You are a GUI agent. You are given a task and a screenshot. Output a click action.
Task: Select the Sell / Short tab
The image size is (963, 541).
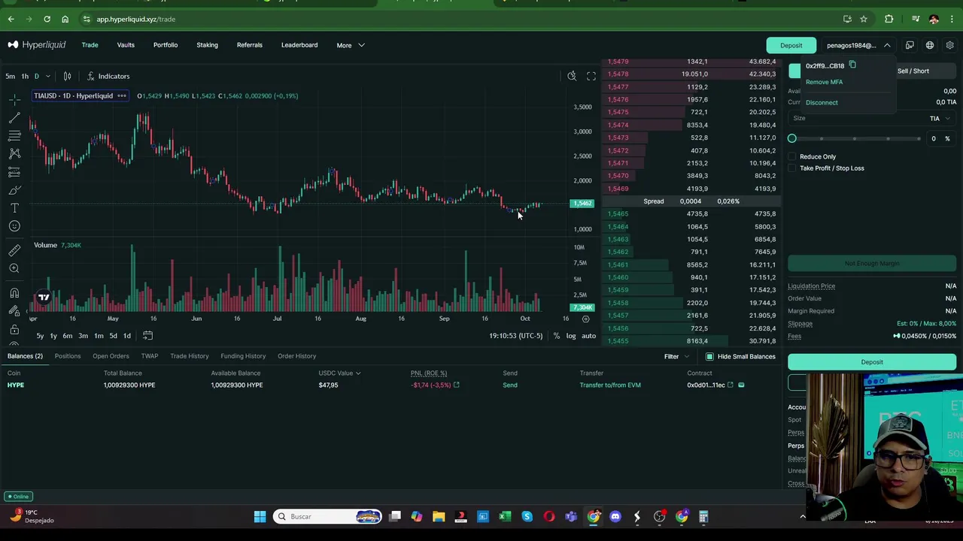[x=913, y=71]
